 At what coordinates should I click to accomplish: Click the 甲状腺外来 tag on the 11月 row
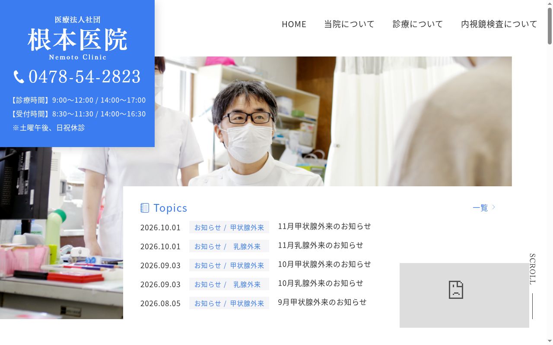point(247,227)
